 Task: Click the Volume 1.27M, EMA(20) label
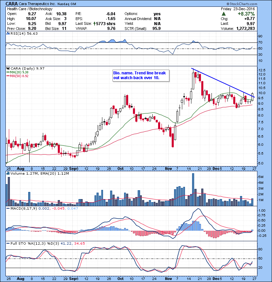[39, 173]
